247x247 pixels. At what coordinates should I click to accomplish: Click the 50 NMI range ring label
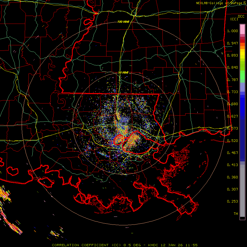pos(123,72)
